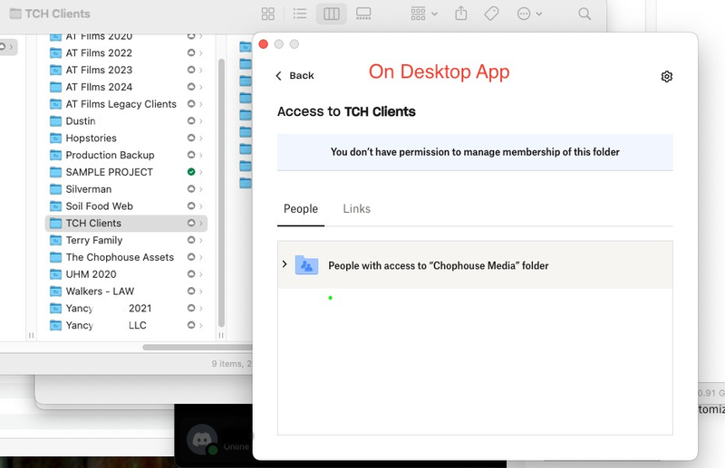
Task: Open the Group By dropdown in Finder
Action: pyautogui.click(x=424, y=14)
